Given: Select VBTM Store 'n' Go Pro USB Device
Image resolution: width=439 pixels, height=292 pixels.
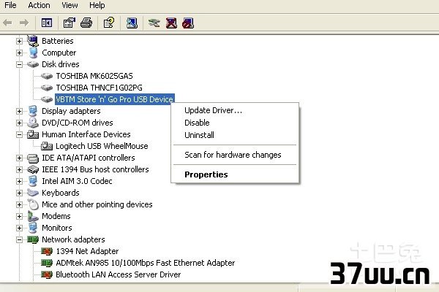Looking at the screenshot, I should 115,99.
